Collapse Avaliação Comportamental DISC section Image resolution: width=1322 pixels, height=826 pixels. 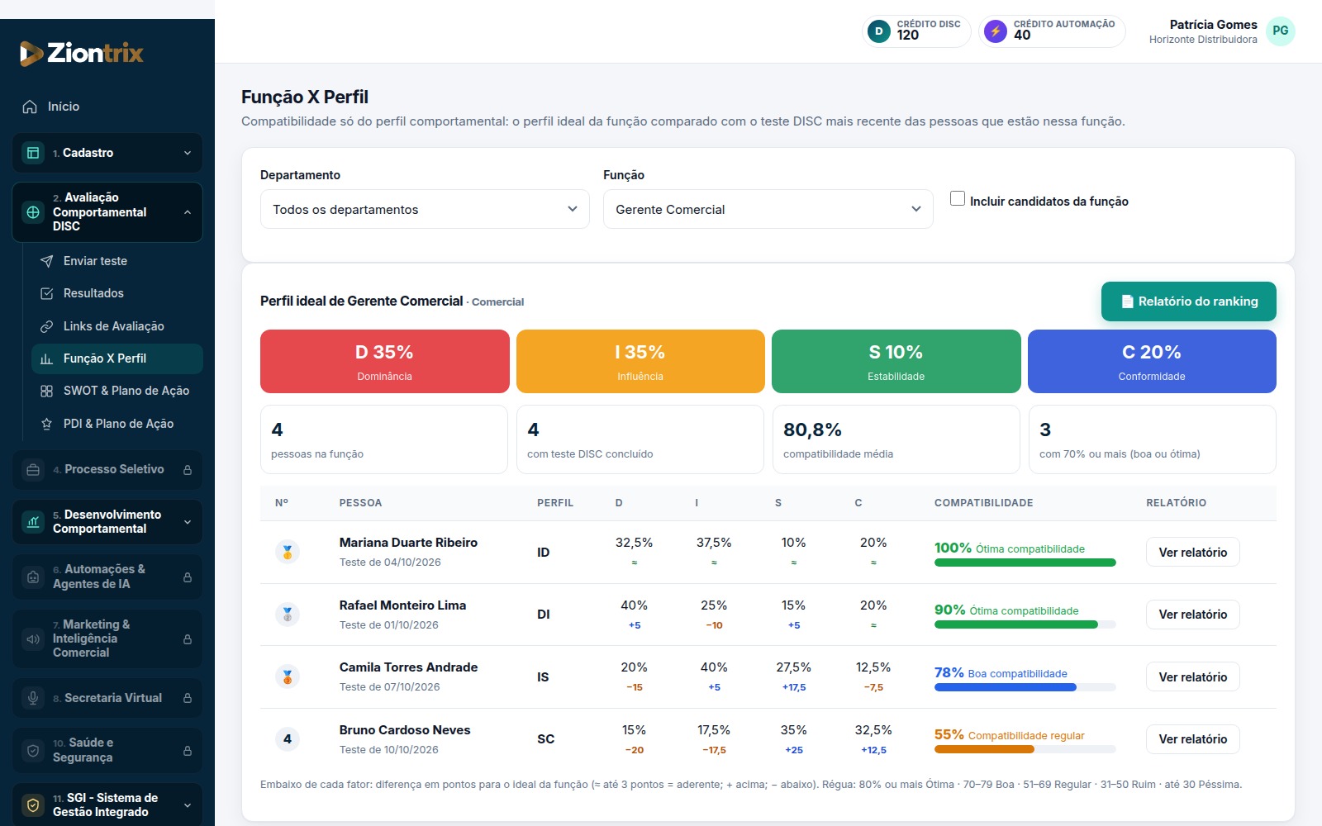[x=107, y=212]
